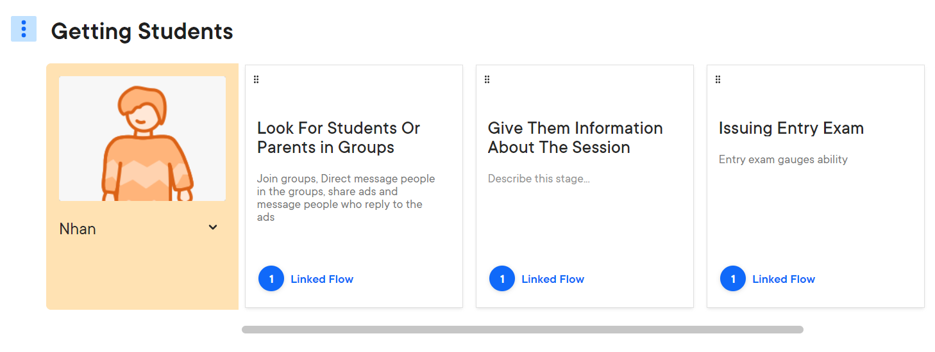Image resolution: width=935 pixels, height=352 pixels.
Task: Click the 1 badge on Look For Students card
Action: coord(271,279)
